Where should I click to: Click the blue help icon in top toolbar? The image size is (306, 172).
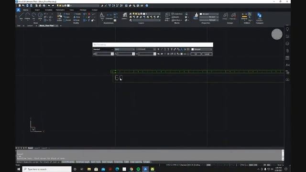(147, 6)
